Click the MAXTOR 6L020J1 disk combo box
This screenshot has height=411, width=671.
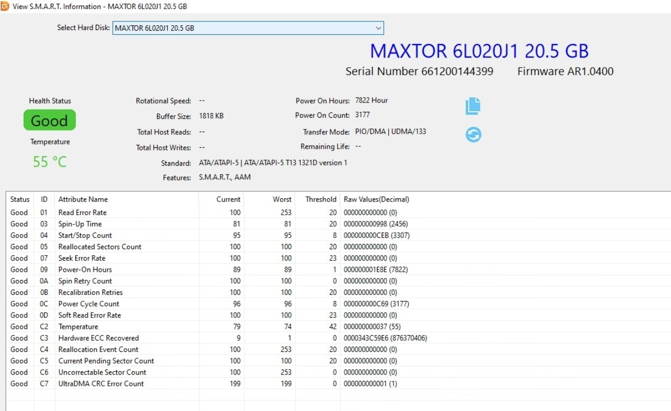pyautogui.click(x=248, y=28)
